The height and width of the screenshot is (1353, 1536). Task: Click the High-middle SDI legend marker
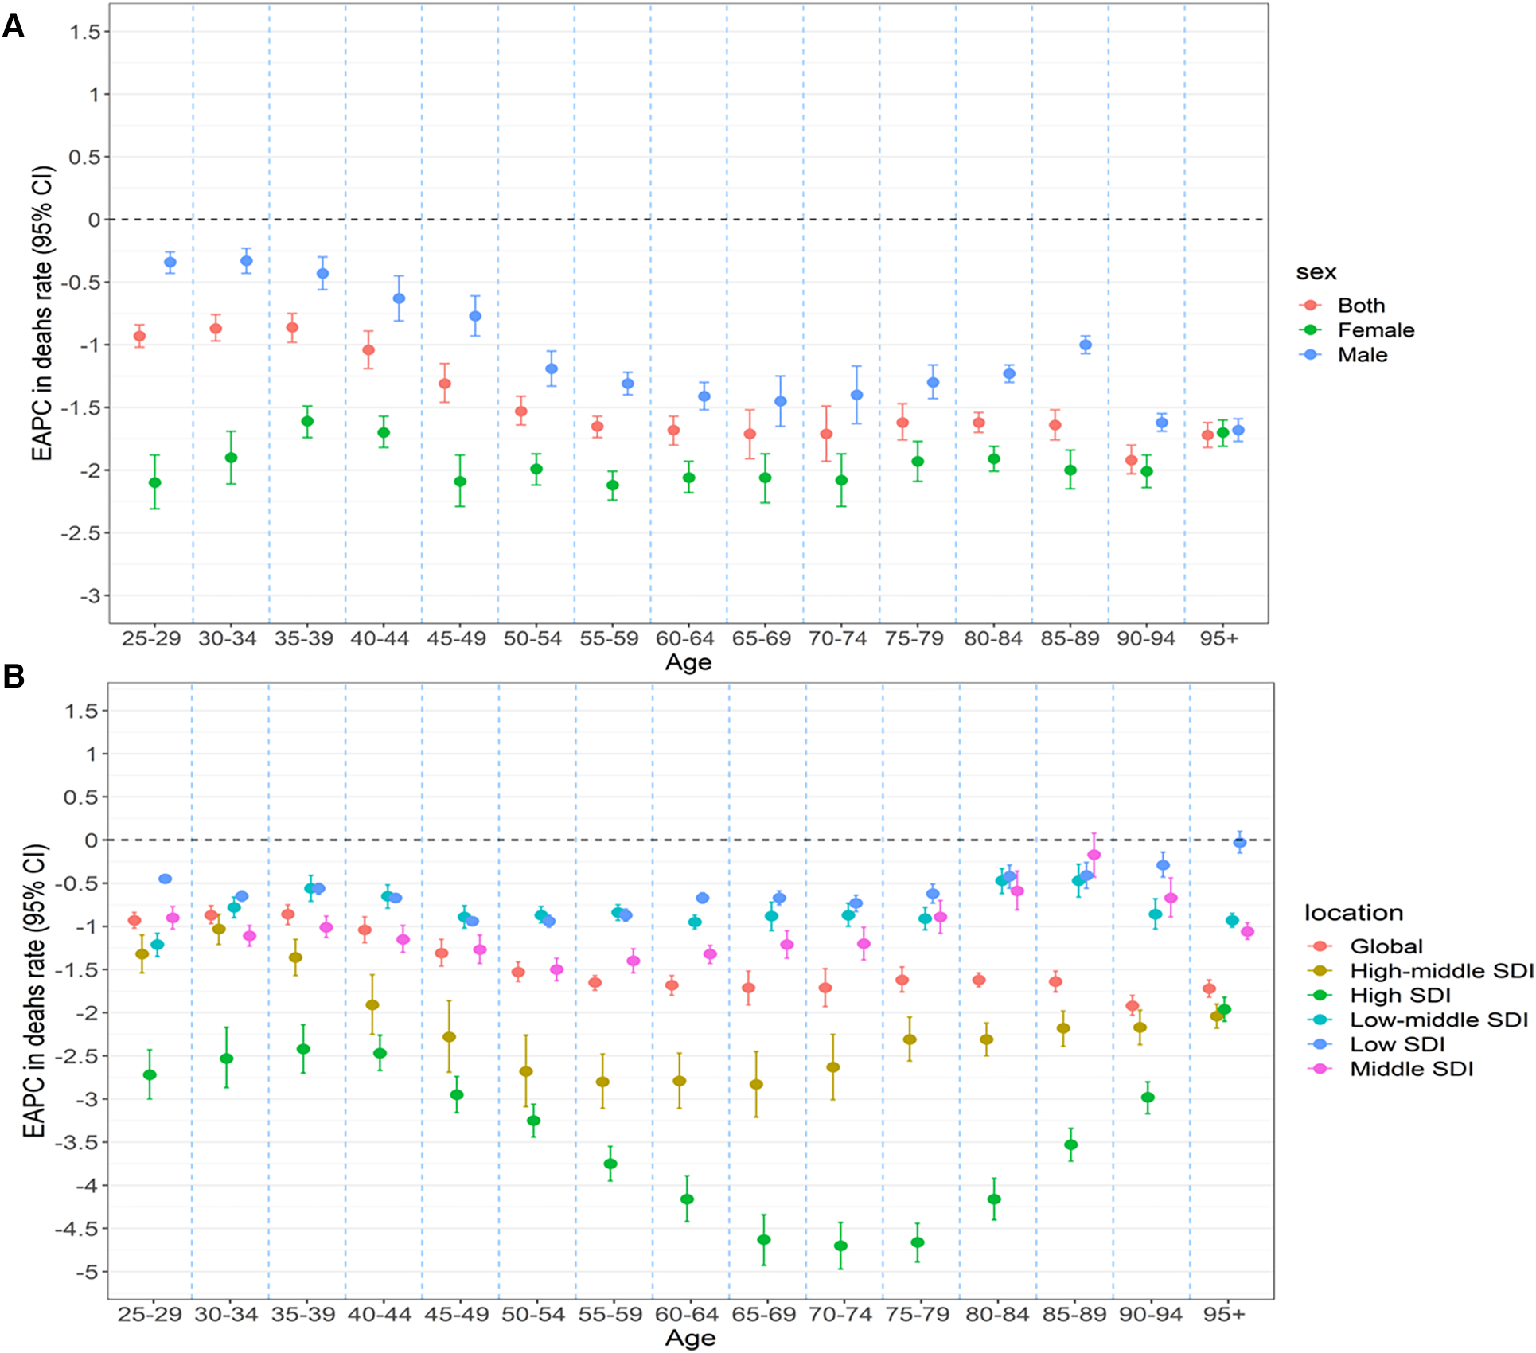point(1321,971)
